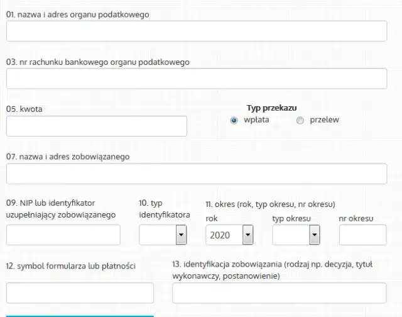Click the 'przelew' text label

coord(324,120)
